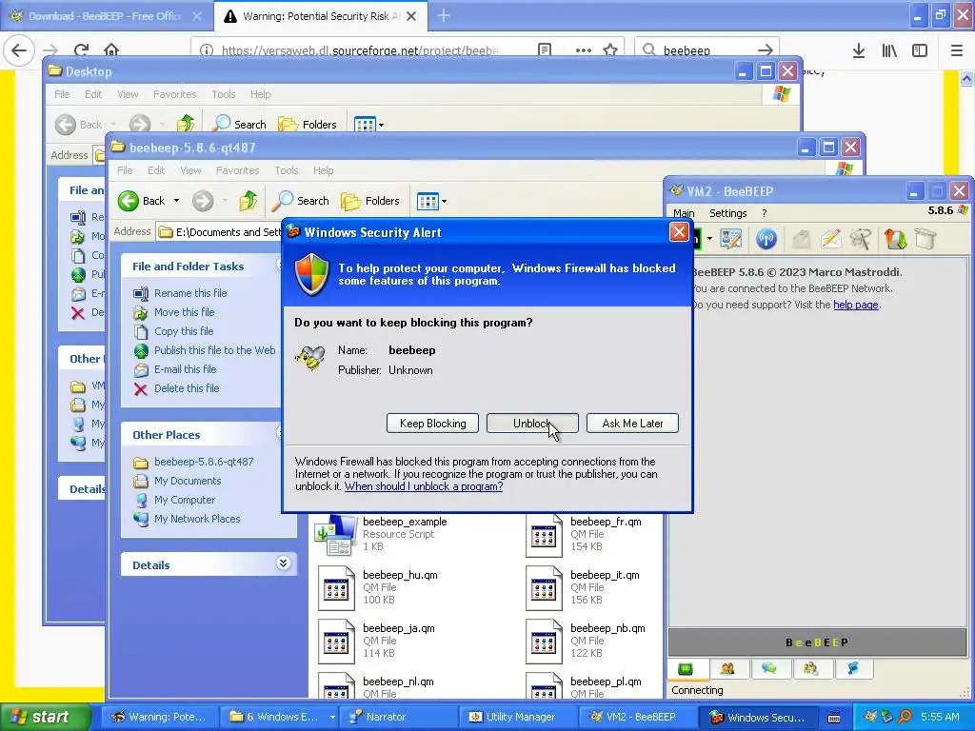The width and height of the screenshot is (975, 731).
Task: Select Ask Me Later button
Action: [x=632, y=424]
